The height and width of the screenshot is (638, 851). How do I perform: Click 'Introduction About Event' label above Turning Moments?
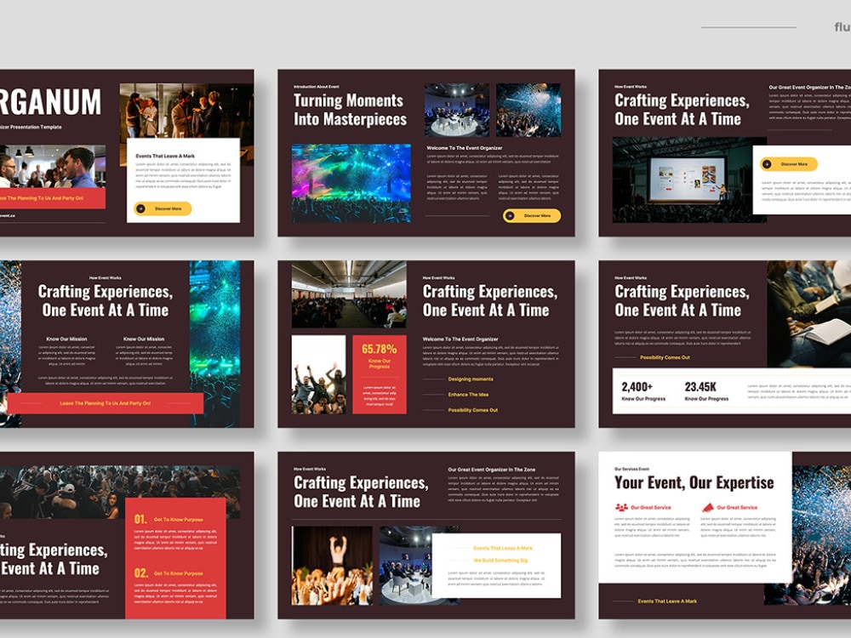click(x=317, y=87)
